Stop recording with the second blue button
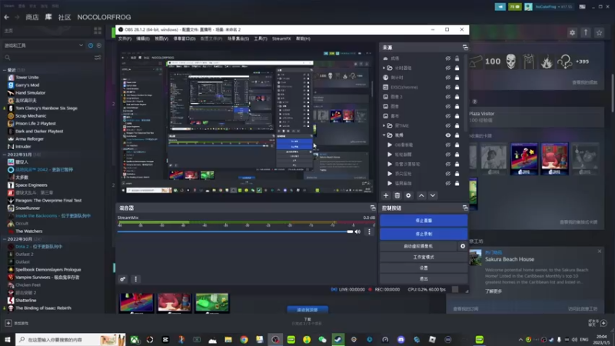Image resolution: width=615 pixels, height=346 pixels. 424,234
